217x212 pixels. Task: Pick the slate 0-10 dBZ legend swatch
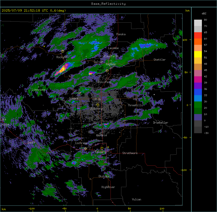(198, 117)
